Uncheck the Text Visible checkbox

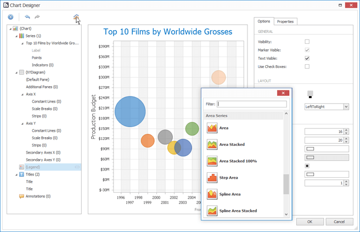point(307,58)
